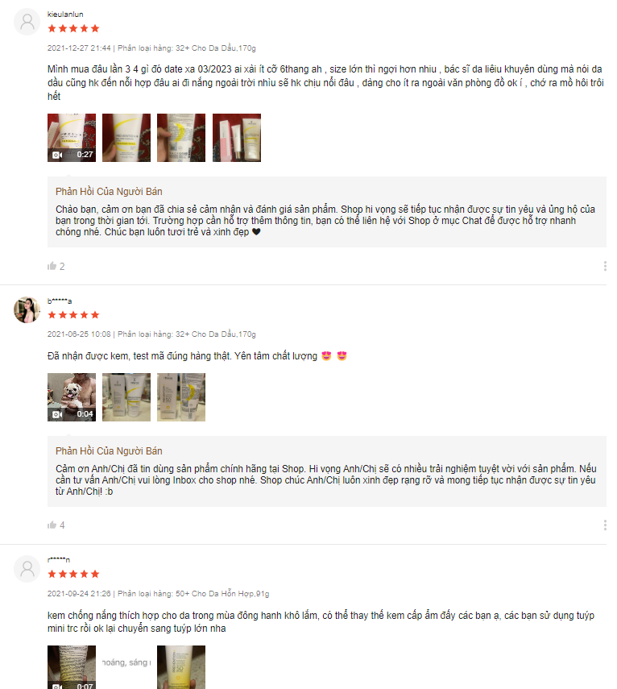Play the 0:07 video thumbnail

pyautogui.click(x=72, y=667)
